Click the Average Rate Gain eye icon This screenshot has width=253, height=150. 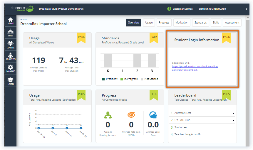click(x=131, y=115)
